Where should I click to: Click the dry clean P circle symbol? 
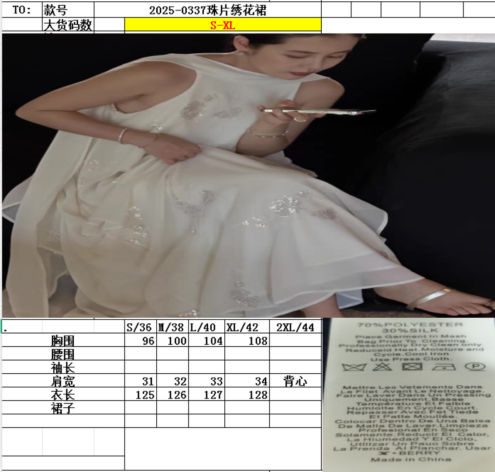[x=474, y=366]
